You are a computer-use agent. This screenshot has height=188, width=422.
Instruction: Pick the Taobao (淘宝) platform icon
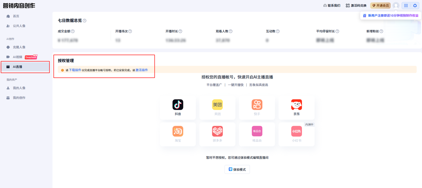coord(178,131)
